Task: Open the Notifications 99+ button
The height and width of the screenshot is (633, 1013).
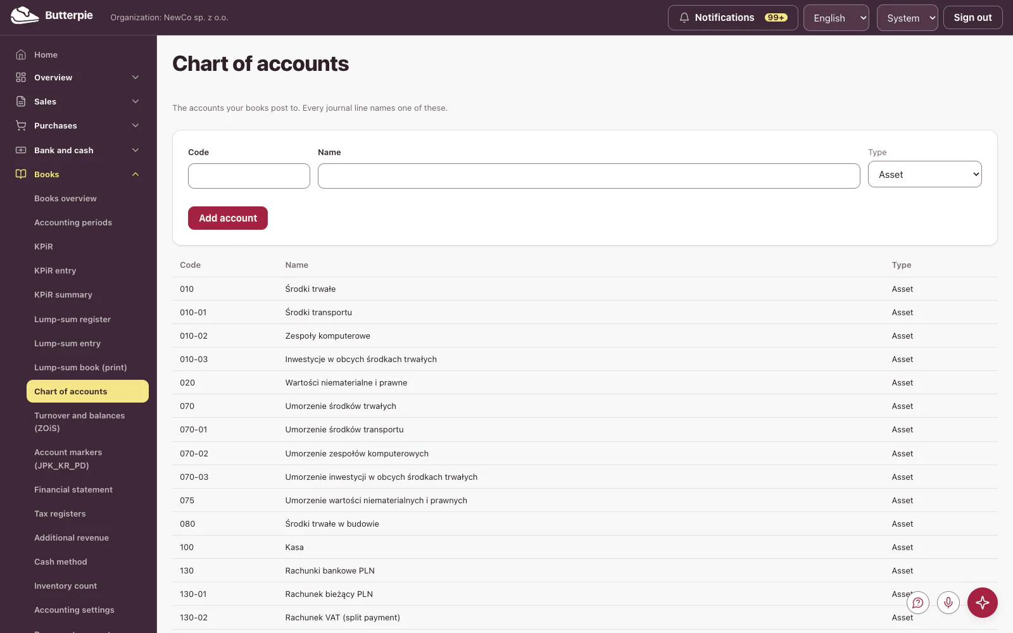Action: (733, 18)
